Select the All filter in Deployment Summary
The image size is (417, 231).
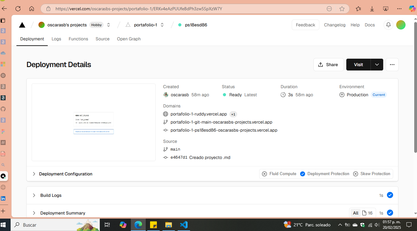356,213
